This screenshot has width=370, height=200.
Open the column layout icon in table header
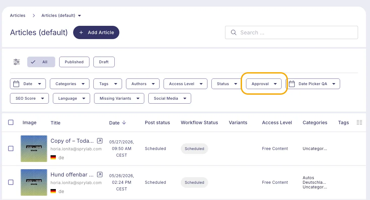tap(359, 123)
